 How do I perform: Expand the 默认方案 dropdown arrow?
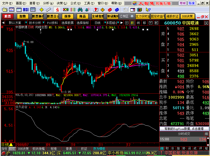[x=26, y=23]
